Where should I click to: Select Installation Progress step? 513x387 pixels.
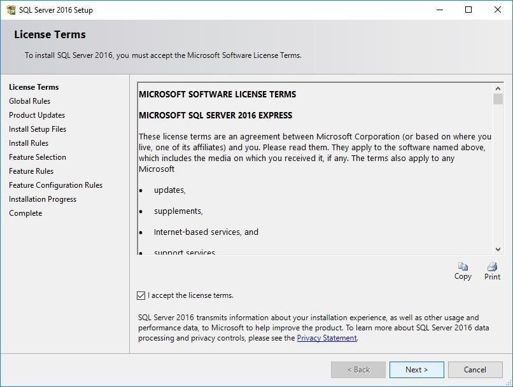(x=43, y=199)
